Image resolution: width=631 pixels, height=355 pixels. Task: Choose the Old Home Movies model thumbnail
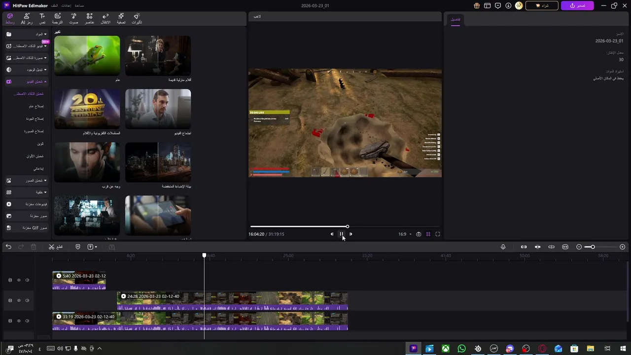(158, 56)
